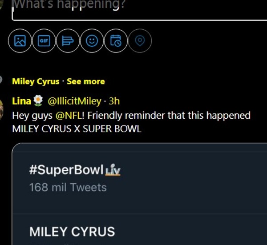Click the #SuperBowl hashtag in the image

coord(66,170)
